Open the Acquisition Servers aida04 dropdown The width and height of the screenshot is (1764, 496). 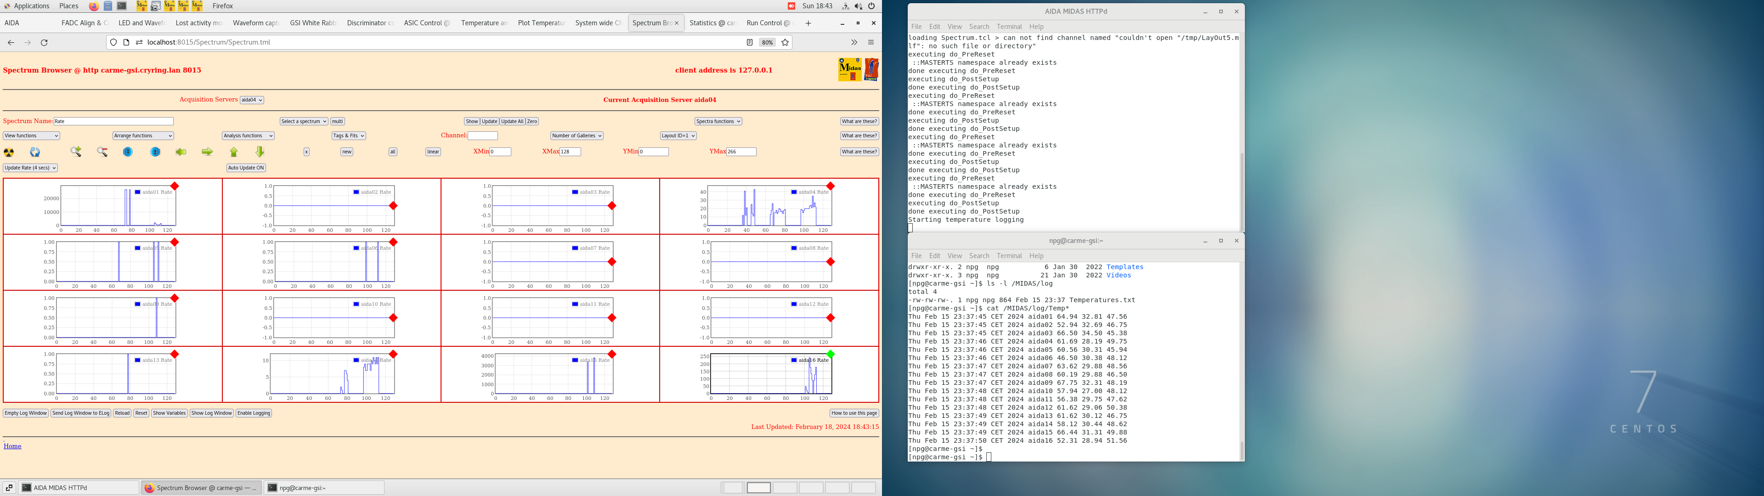tap(251, 100)
